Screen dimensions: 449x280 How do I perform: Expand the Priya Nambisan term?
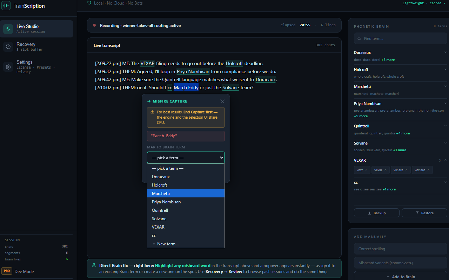point(445,103)
